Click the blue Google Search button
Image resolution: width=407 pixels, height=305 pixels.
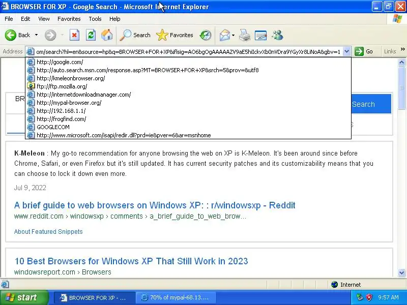tap(371, 104)
